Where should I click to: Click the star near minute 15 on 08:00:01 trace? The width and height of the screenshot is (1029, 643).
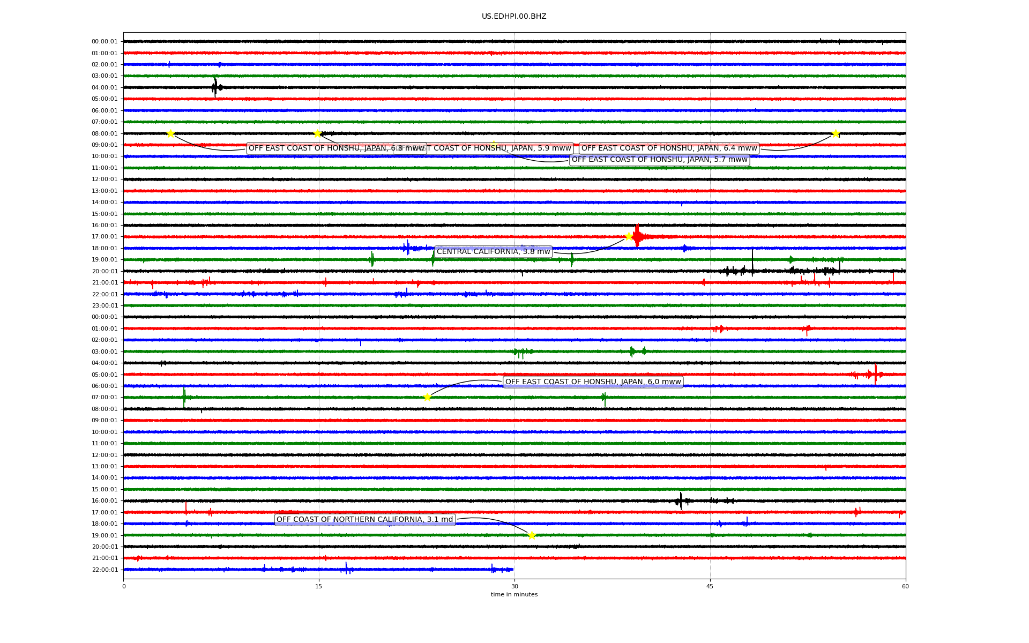click(x=317, y=133)
